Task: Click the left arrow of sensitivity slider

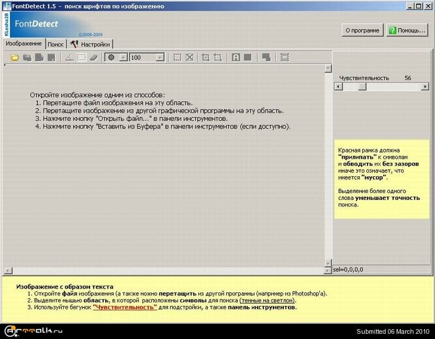Action: [x=338, y=87]
